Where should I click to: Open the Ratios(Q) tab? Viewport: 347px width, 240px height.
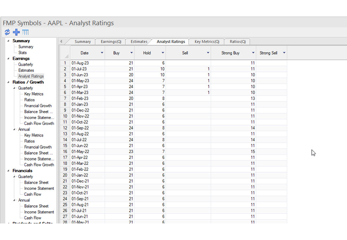click(238, 42)
